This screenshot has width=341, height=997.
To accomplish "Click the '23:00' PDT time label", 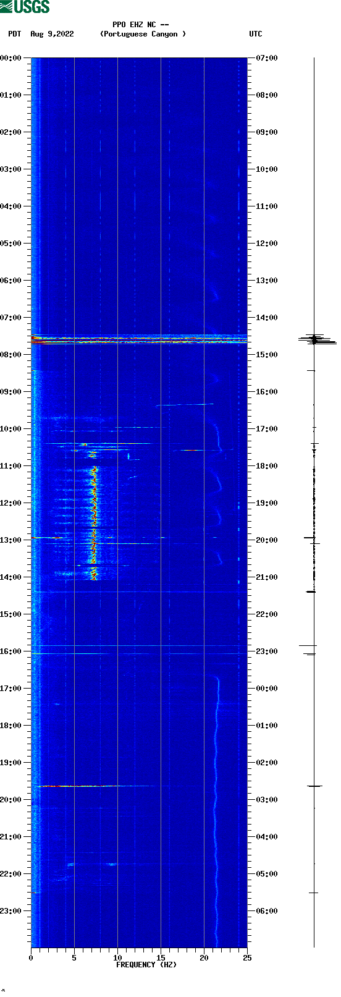I will [11, 910].
